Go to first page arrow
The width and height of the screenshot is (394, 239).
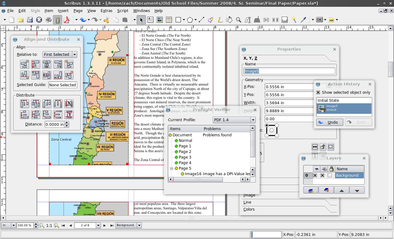63,225
